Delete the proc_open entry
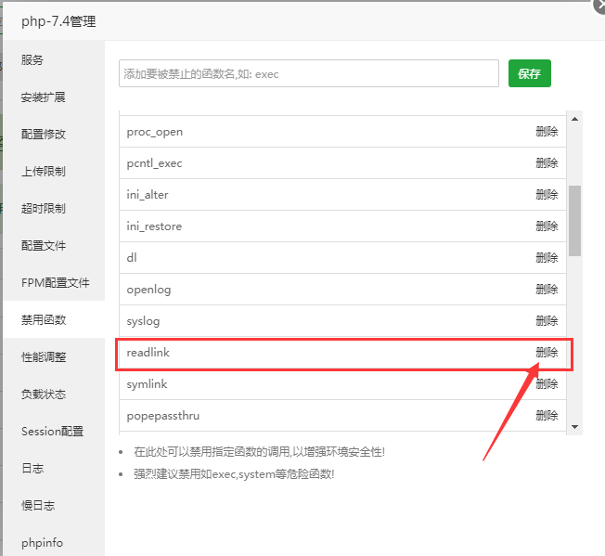Viewport: 605px width, 556px height. [547, 132]
